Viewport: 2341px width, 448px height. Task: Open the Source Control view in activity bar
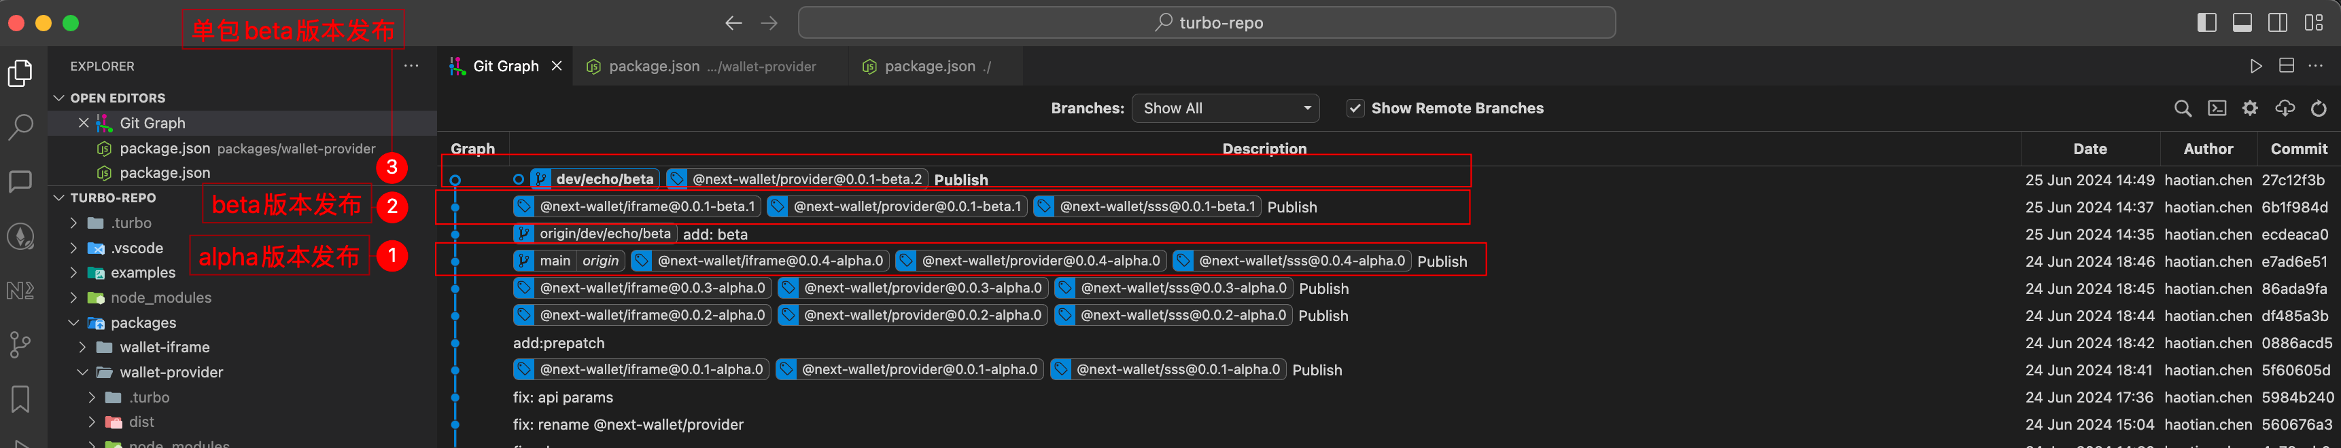[20, 345]
